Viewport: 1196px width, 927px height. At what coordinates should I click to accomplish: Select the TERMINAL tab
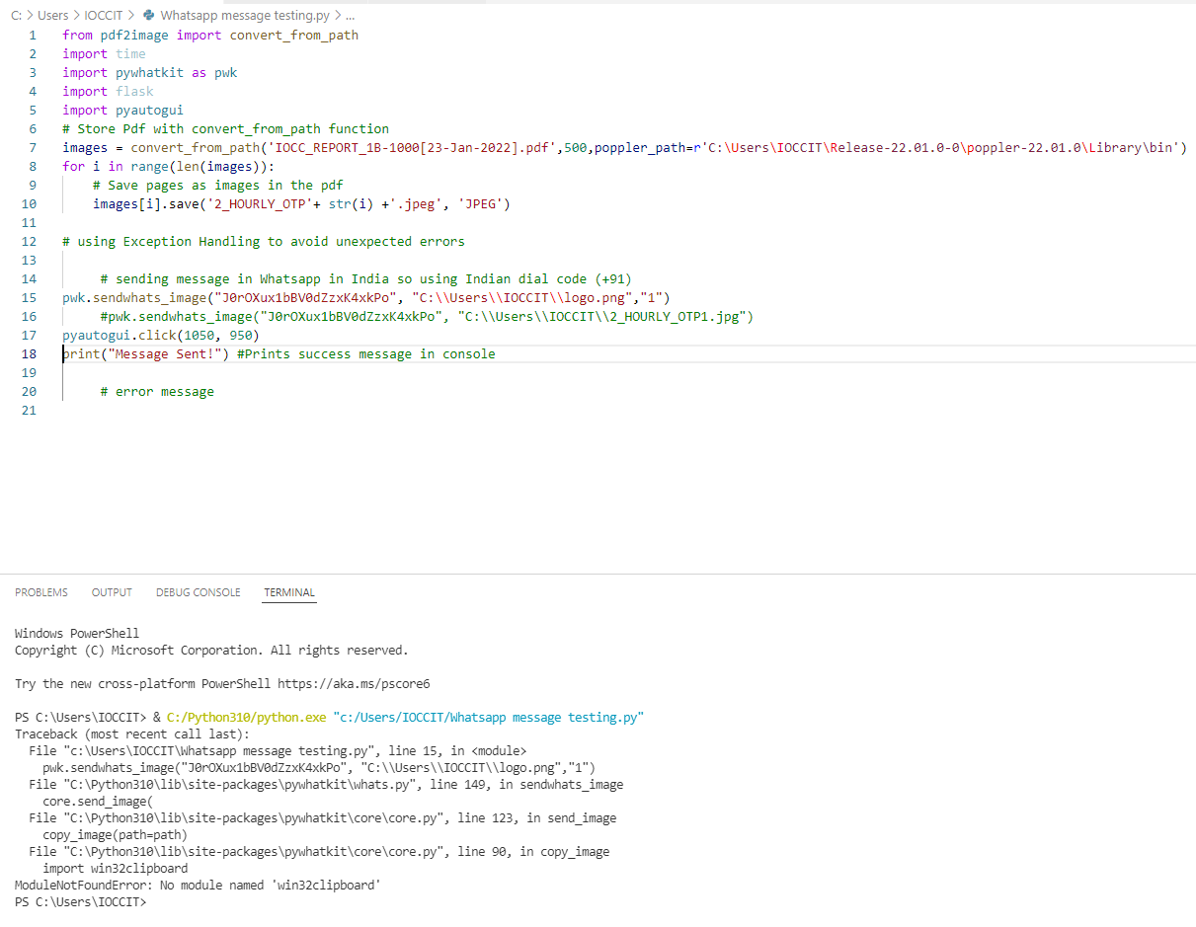[x=288, y=592]
